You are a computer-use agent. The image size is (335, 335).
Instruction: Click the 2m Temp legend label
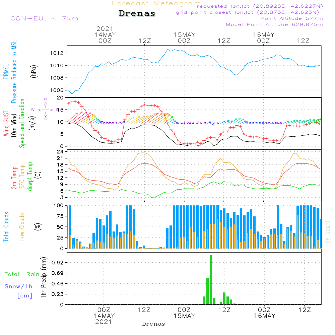point(14,178)
